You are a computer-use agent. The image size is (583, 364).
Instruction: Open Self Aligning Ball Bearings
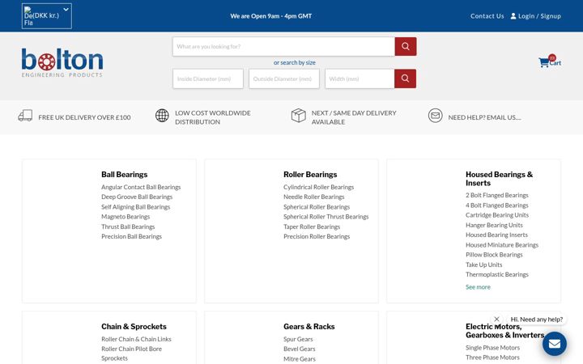coord(136,207)
